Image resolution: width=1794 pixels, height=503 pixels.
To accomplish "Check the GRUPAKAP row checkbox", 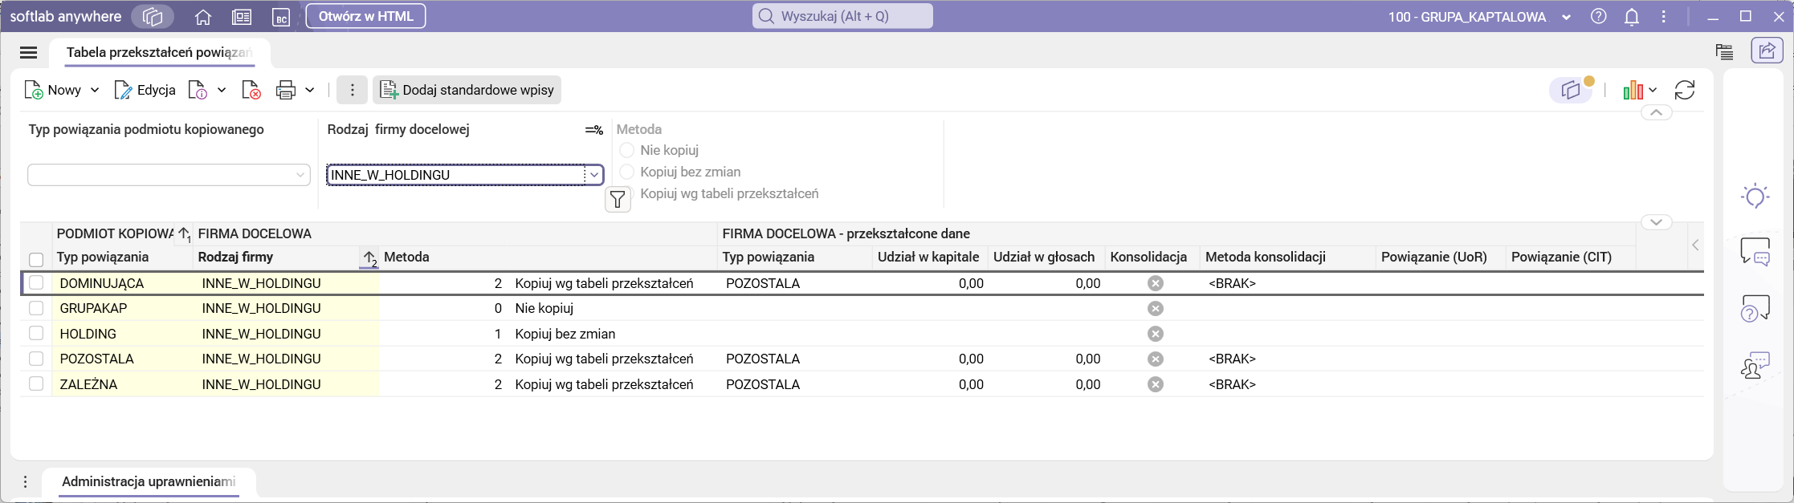I will point(36,307).
